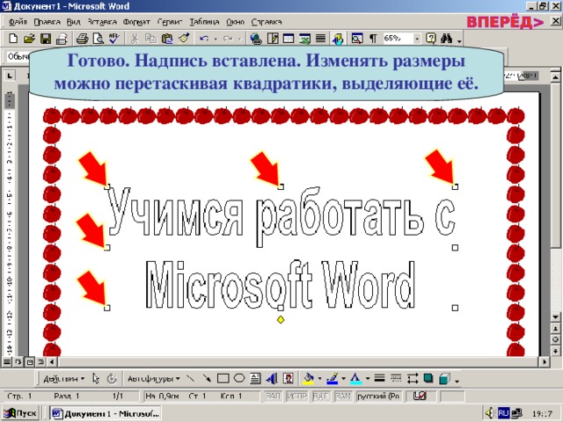Open the Сервис menu

[170, 22]
